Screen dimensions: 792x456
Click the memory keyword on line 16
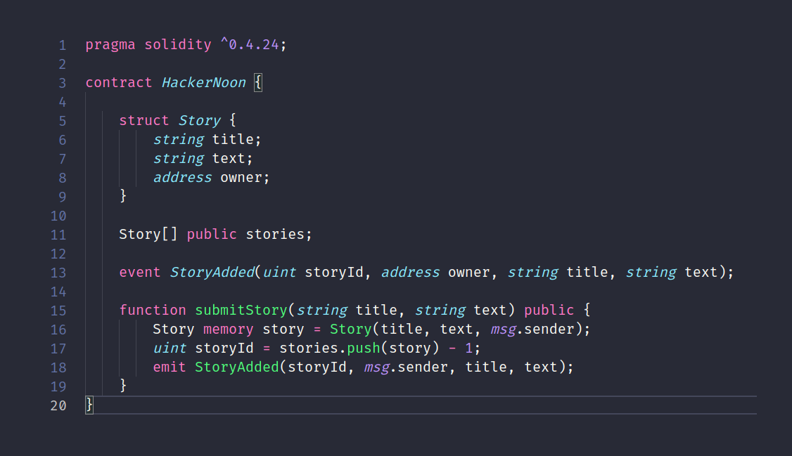pyautogui.click(x=229, y=330)
